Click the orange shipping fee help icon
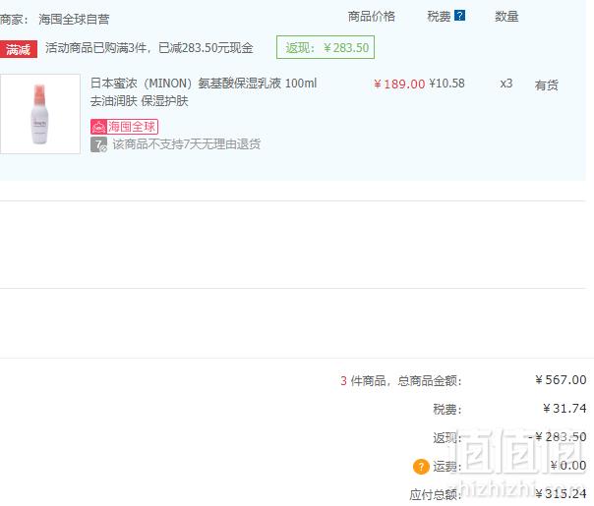The image size is (594, 506). click(x=421, y=467)
